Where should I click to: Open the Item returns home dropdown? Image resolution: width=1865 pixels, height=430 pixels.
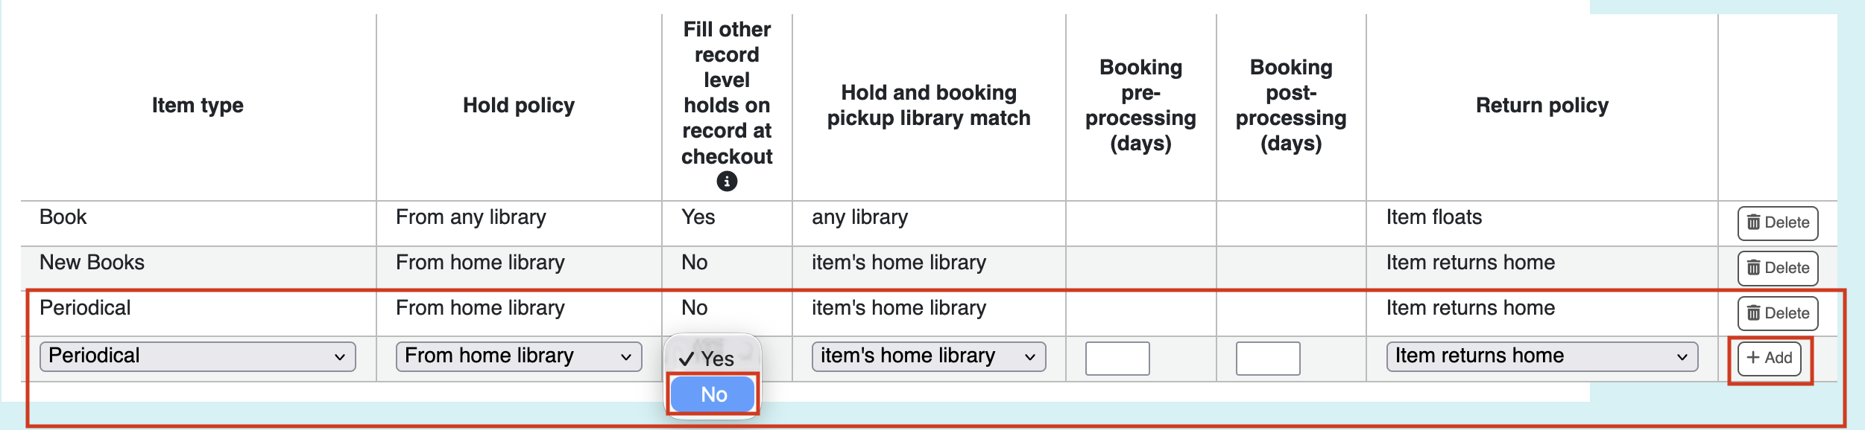pyautogui.click(x=1542, y=356)
